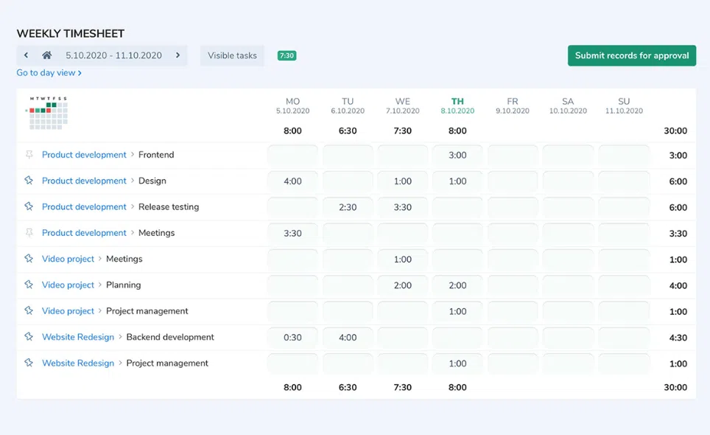710x435 pixels.
Task: Click the pin icon next to Backend development
Action: [x=29, y=337]
